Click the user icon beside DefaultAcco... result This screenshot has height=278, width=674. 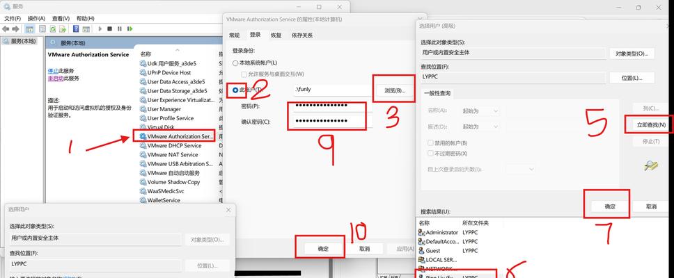(x=421, y=242)
